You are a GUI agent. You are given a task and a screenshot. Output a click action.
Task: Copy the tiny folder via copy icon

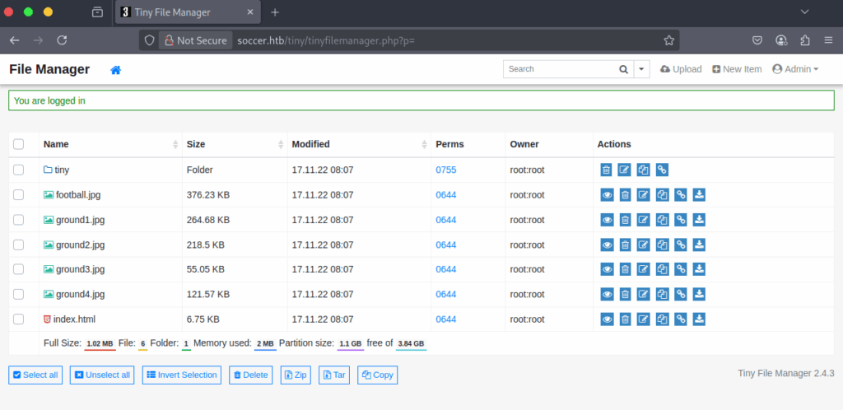[x=644, y=170]
